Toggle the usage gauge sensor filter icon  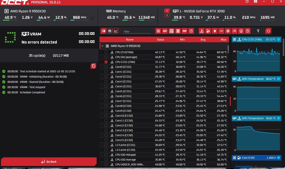pyautogui.click(x=241, y=31)
